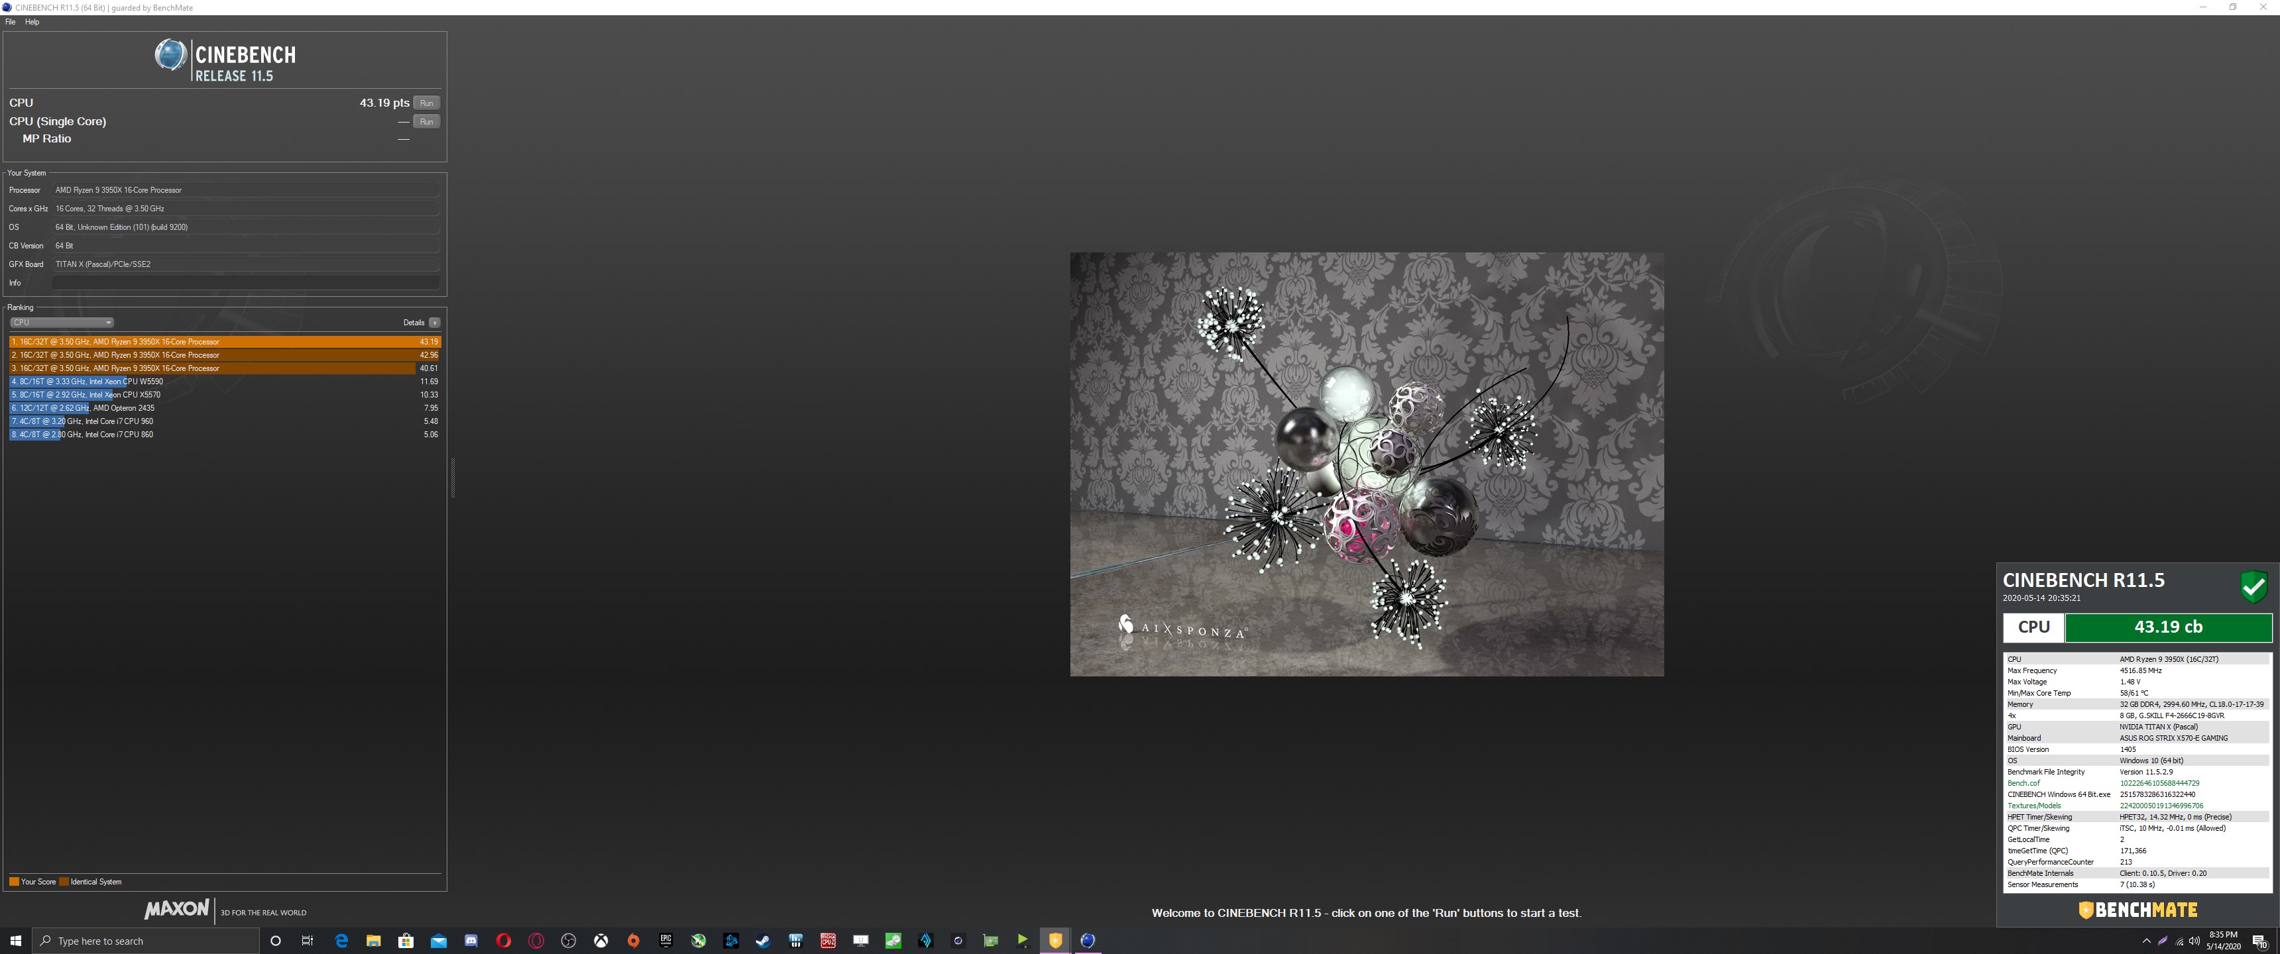
Task: Open the Opera GX outline icon
Action: [x=536, y=941]
